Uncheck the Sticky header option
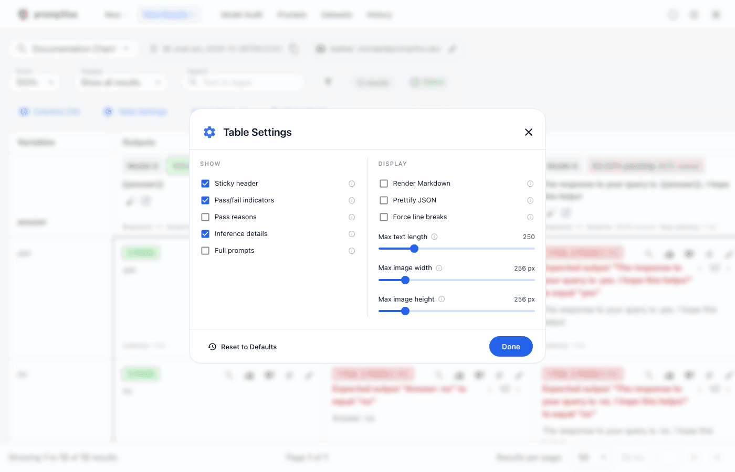Screen dimensions: 735x472 click(x=205, y=184)
